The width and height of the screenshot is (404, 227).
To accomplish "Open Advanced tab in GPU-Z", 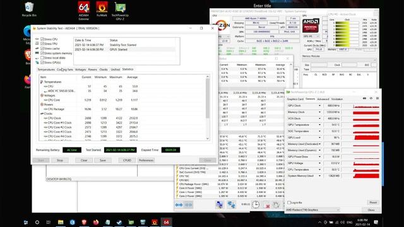I will [323, 99].
